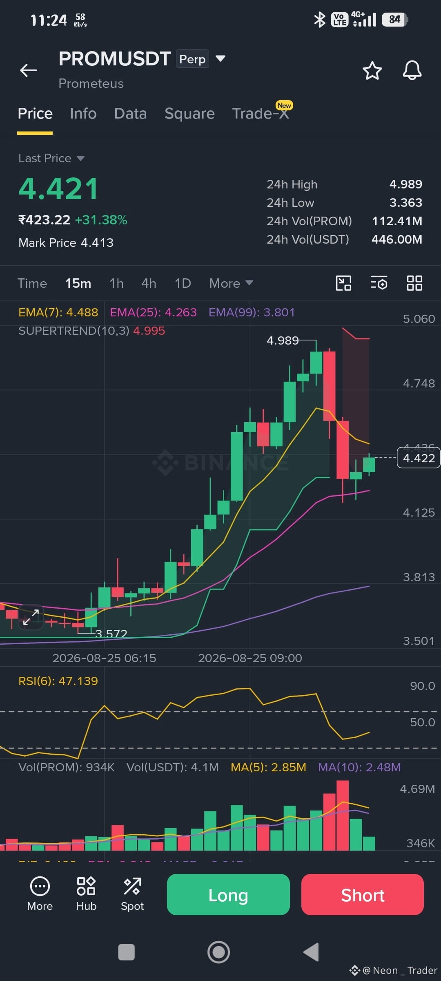Switch to the Data tab
Image resolution: width=441 pixels, height=981 pixels.
click(x=130, y=114)
